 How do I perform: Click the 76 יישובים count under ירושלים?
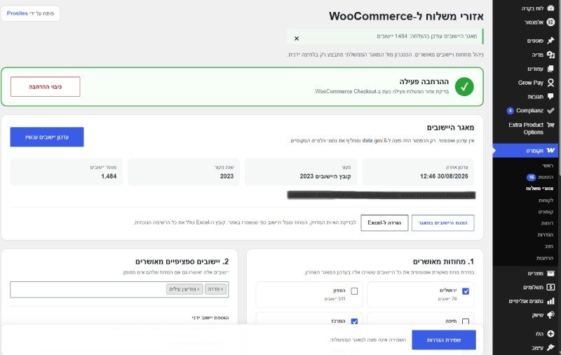pyautogui.click(x=447, y=298)
